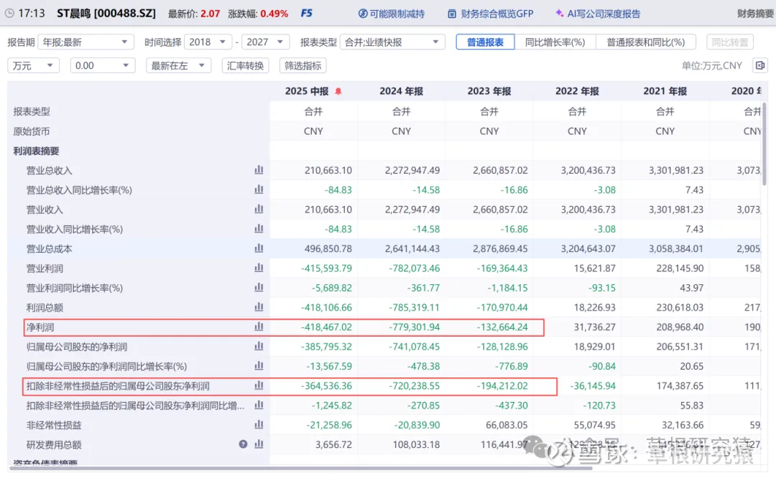Click red bell icon next to 2025 中报

[x=338, y=91]
